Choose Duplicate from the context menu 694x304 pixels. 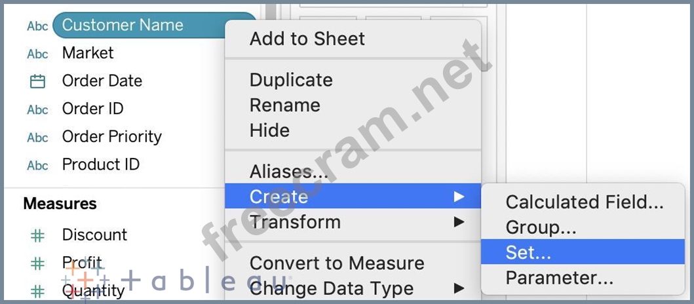[291, 80]
